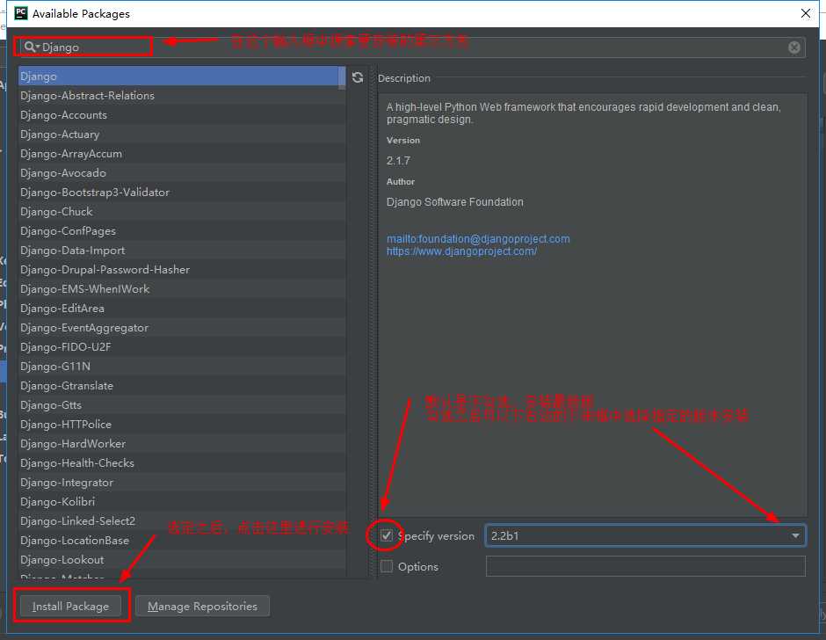The image size is (826, 640).
Task: Select Django-G11N package
Action: pyautogui.click(x=182, y=367)
